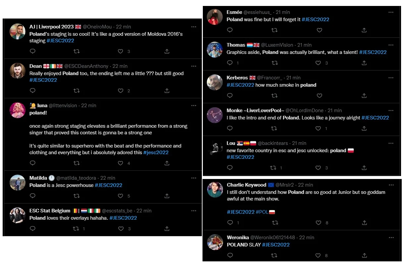Open the @LuxemVision profile handle
Image resolution: width=408 pixels, height=266 pixels.
tap(277, 45)
